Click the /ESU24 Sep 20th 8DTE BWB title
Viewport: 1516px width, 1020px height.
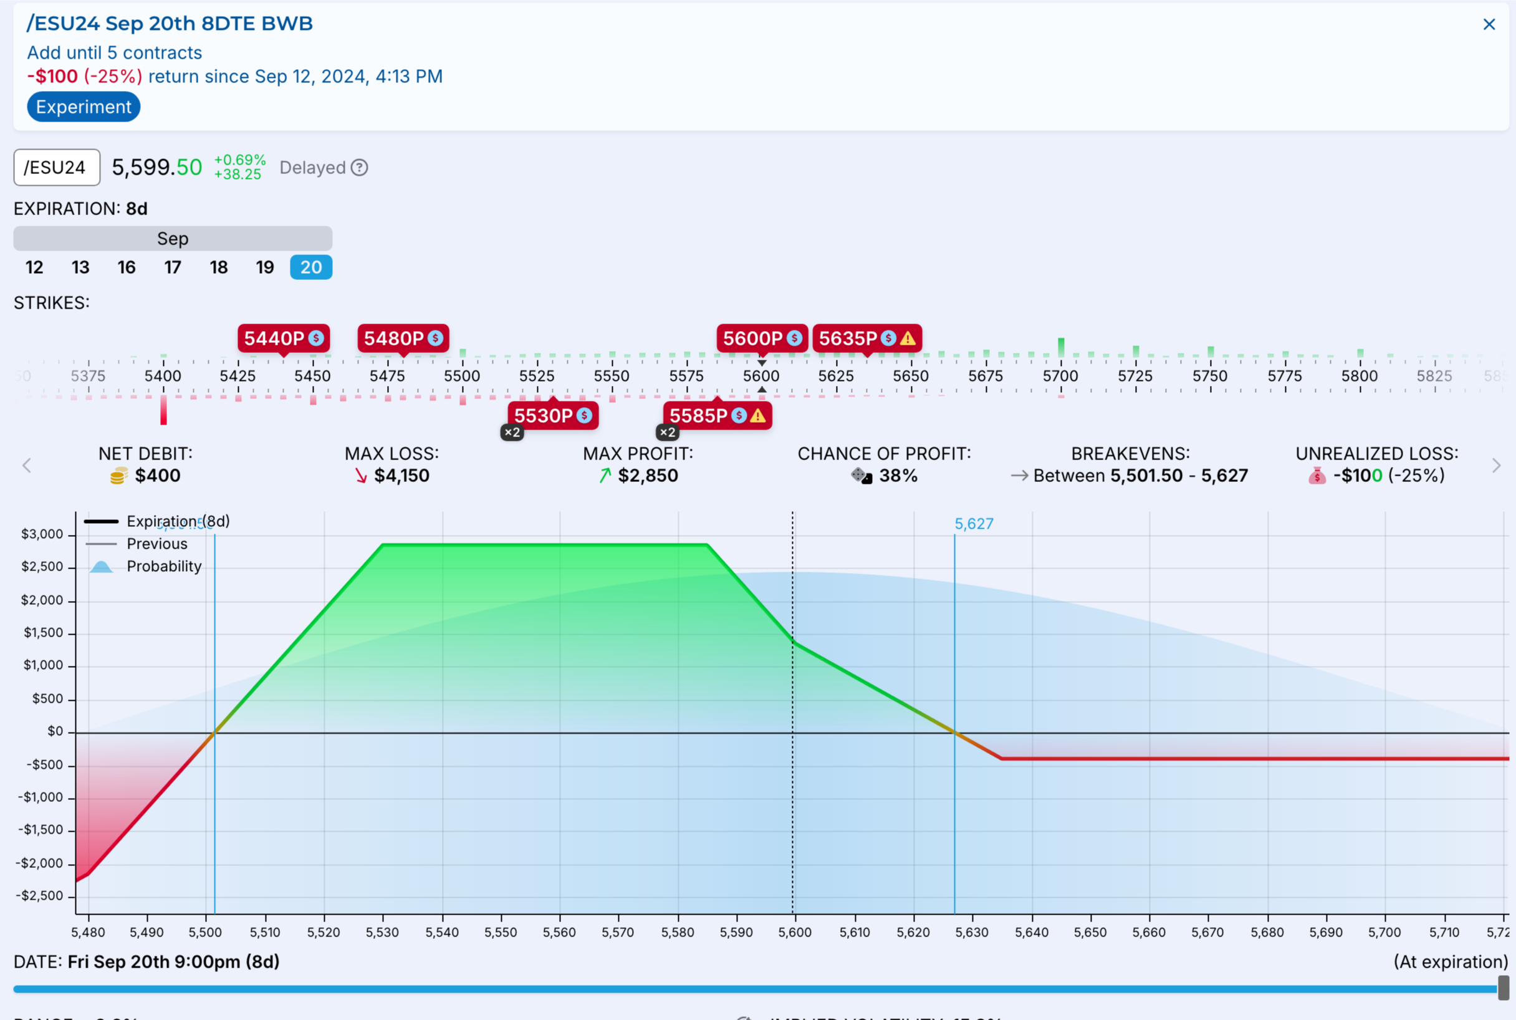[x=170, y=24]
